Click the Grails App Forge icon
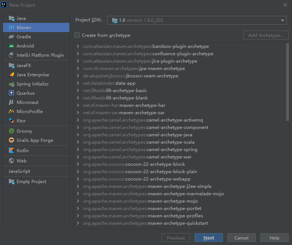This screenshot has width=292, height=245. [11, 140]
